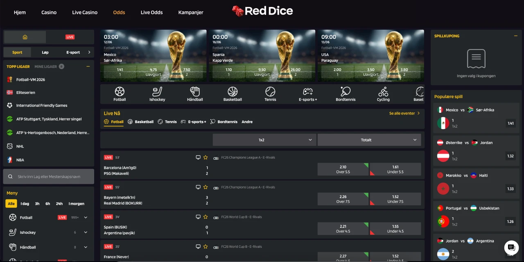Favorite the Bayern vs Real Madrid star

(x=206, y=187)
